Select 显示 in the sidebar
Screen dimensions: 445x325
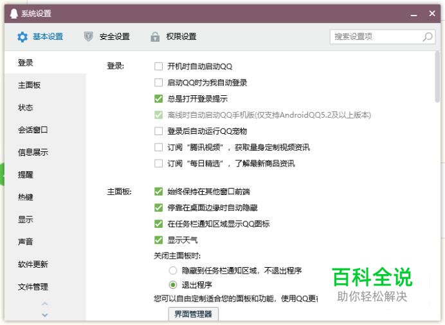tap(45, 219)
